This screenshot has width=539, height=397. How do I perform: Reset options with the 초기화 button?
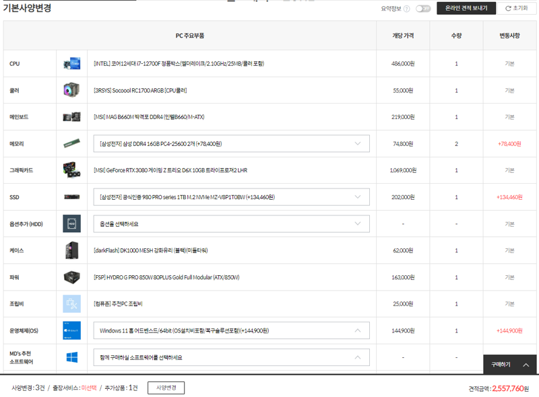point(517,8)
